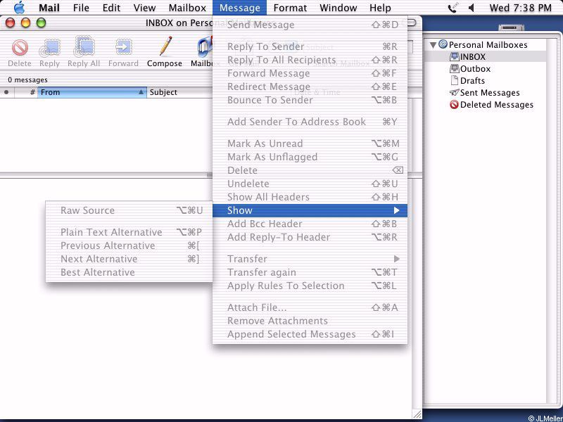Open the Format menu
Image resolution: width=563 pixels, height=422 pixels.
[290, 8]
